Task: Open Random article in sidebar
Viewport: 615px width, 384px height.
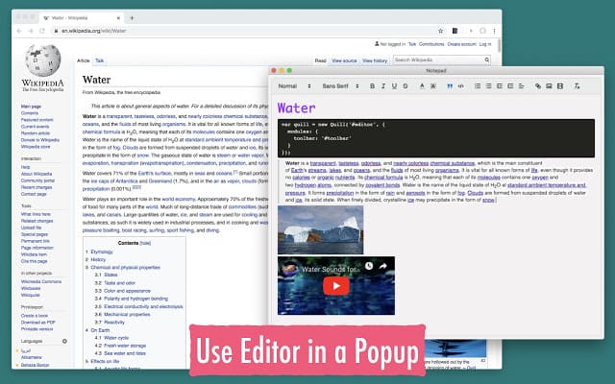Action: (x=36, y=133)
